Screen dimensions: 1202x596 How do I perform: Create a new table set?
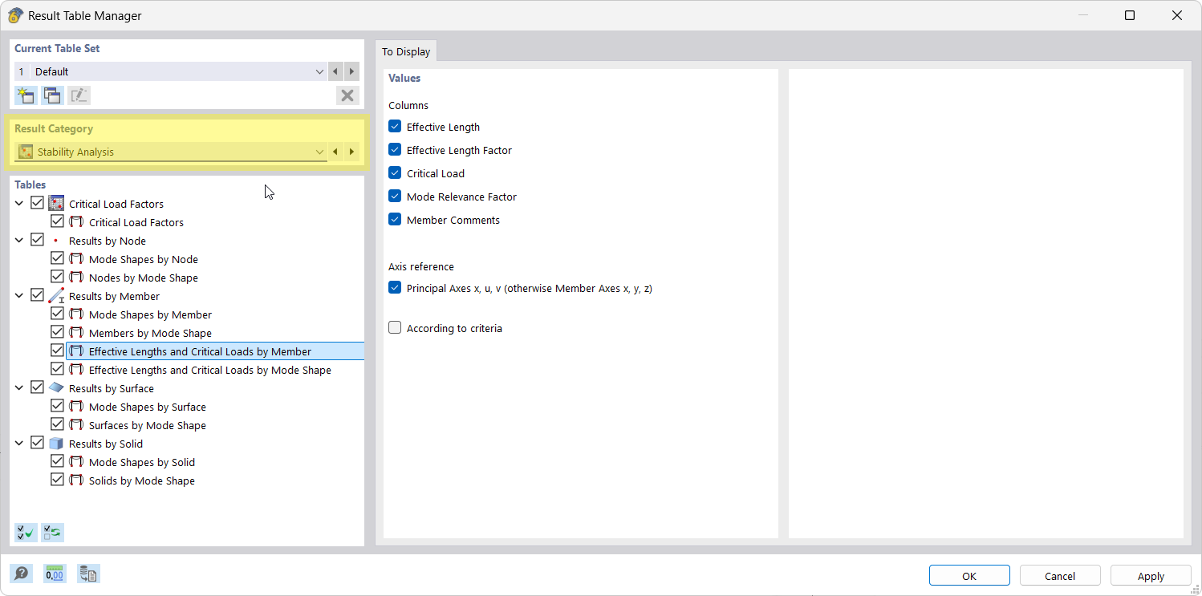[25, 95]
